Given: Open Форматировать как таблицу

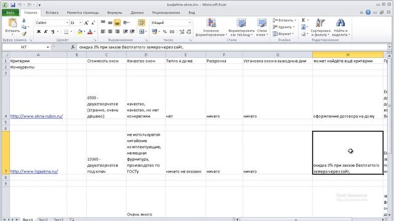Looking at the screenshot, I should click(x=241, y=28).
